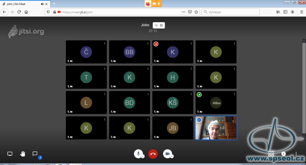Toggle tile view using the grid icon
306x165 pixels.
click(x=271, y=154)
